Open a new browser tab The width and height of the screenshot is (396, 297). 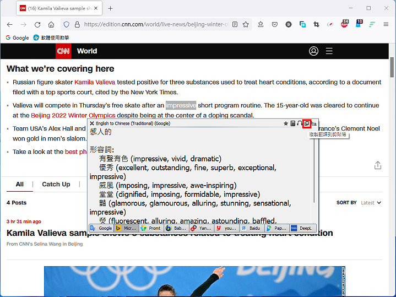coord(110,8)
